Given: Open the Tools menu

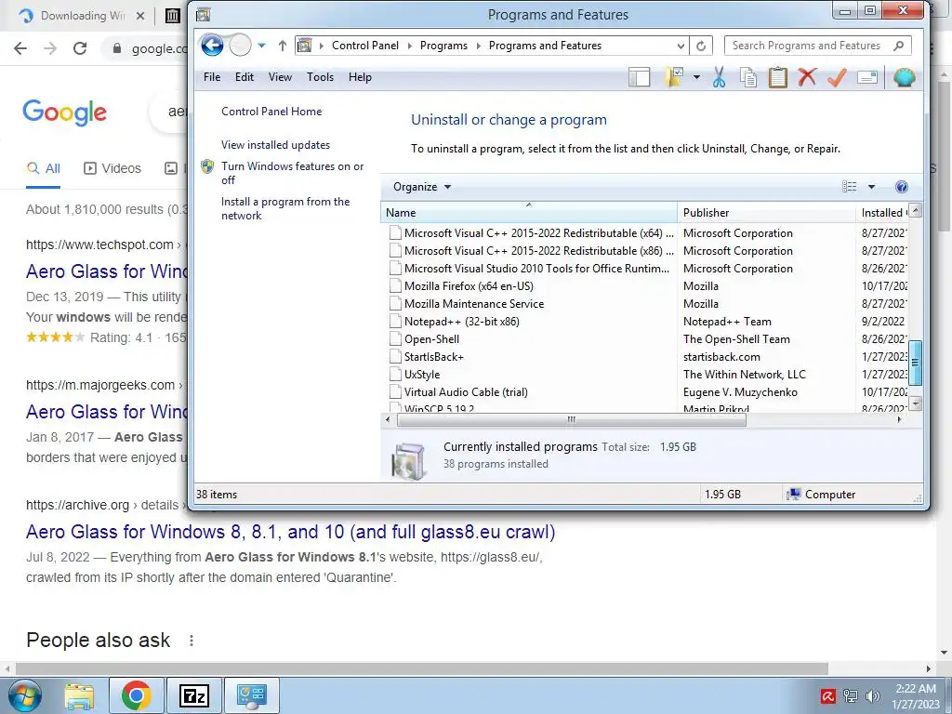Looking at the screenshot, I should click(320, 77).
